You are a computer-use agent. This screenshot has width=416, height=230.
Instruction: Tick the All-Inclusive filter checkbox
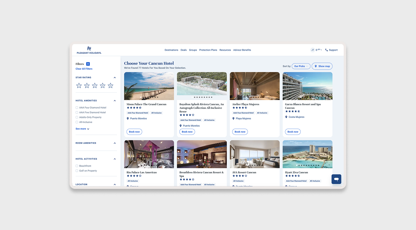point(77,122)
